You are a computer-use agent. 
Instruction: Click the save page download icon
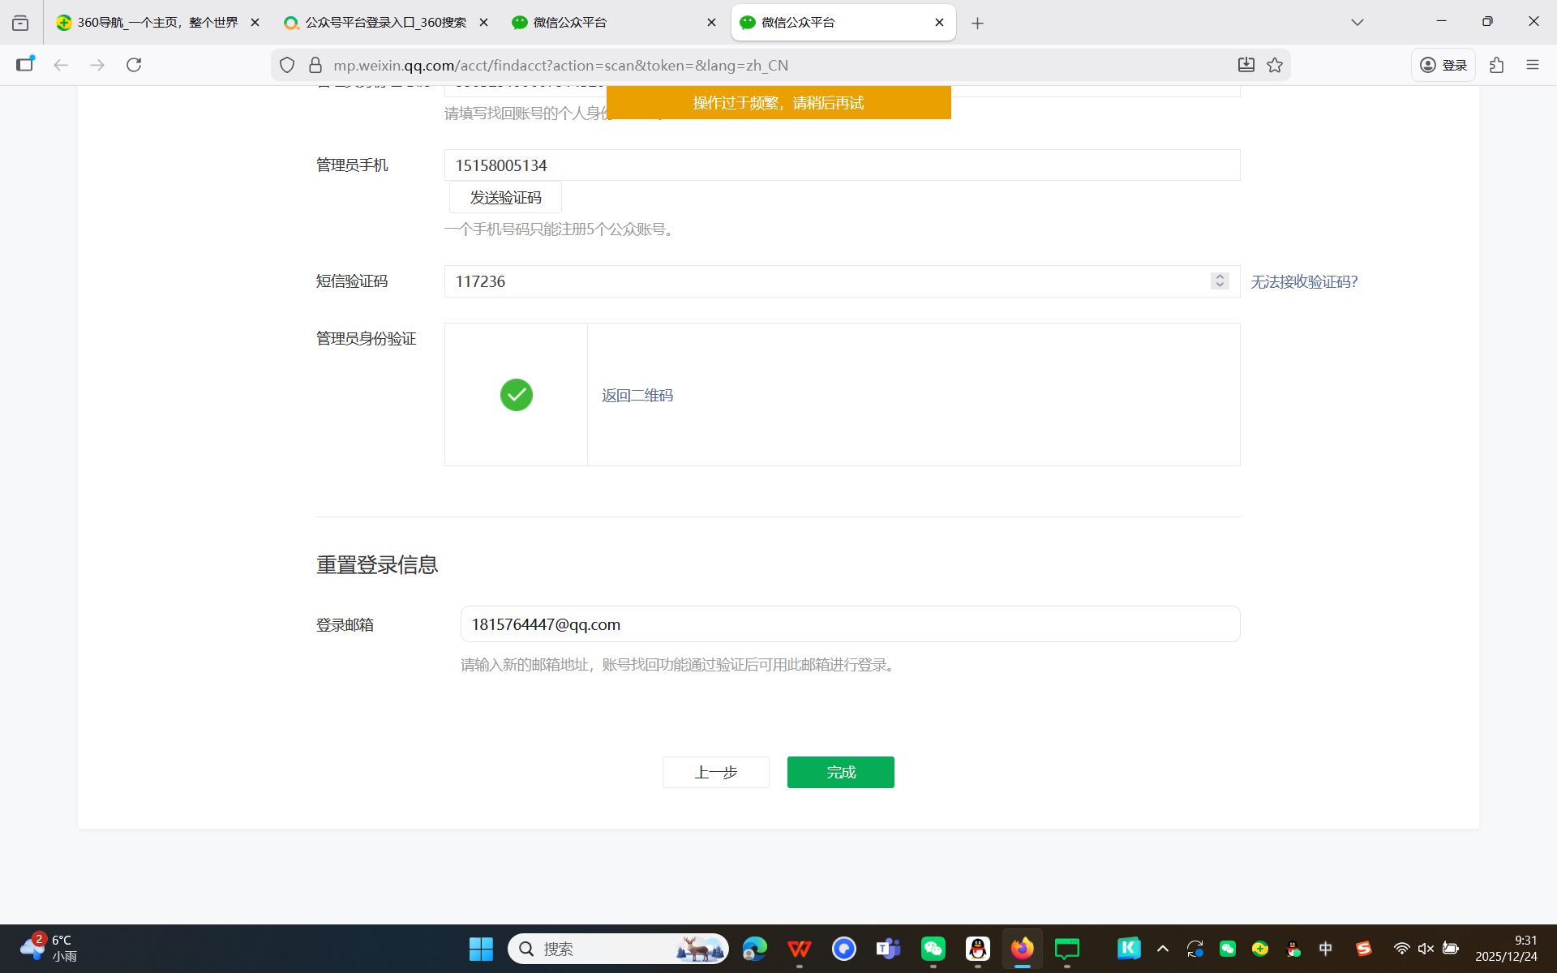1246,65
